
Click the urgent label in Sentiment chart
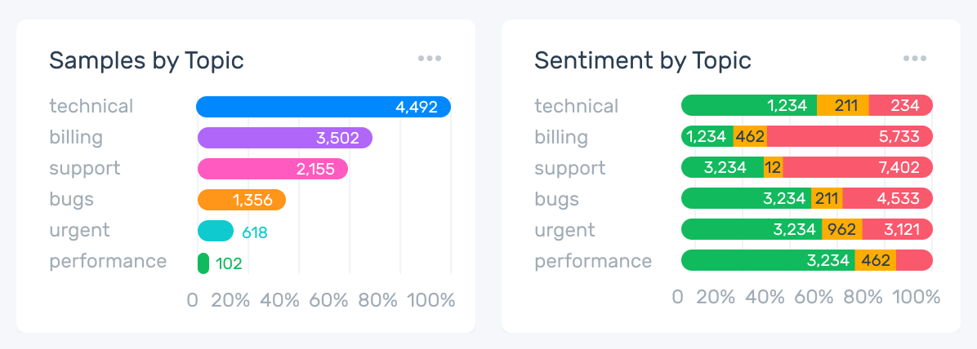click(x=563, y=230)
